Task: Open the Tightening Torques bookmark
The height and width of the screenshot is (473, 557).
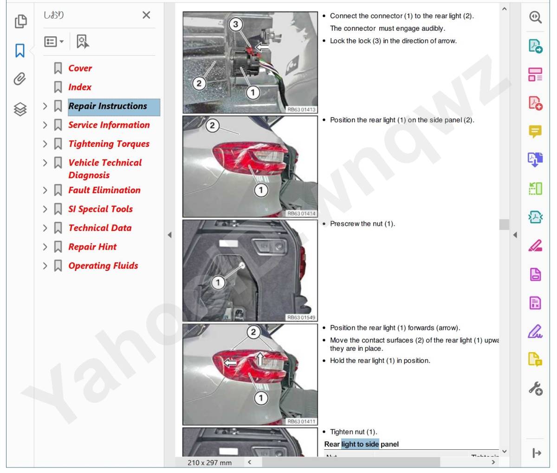Action: point(109,144)
